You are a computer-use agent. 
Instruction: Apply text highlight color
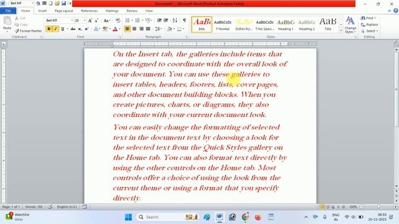pyautogui.click(x=105, y=29)
